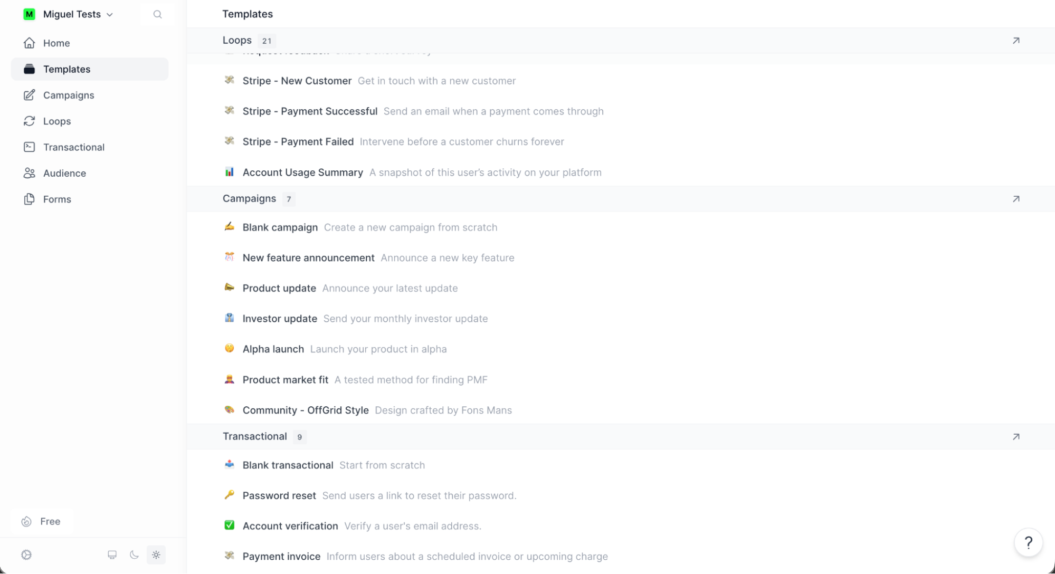Select the Password reset template
Viewport: 1055px width, 574px height.
pos(279,495)
